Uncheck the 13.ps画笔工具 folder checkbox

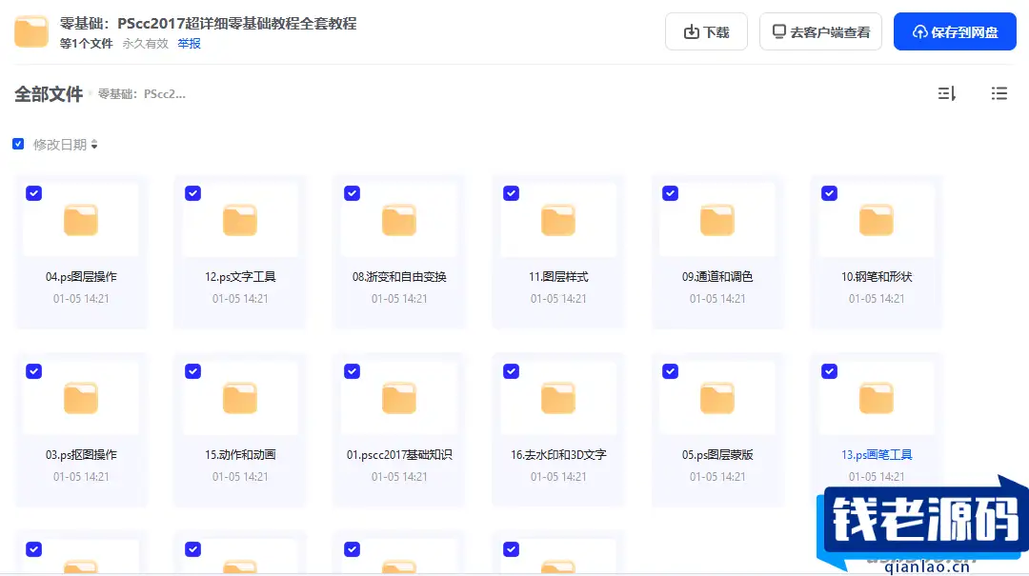point(830,371)
